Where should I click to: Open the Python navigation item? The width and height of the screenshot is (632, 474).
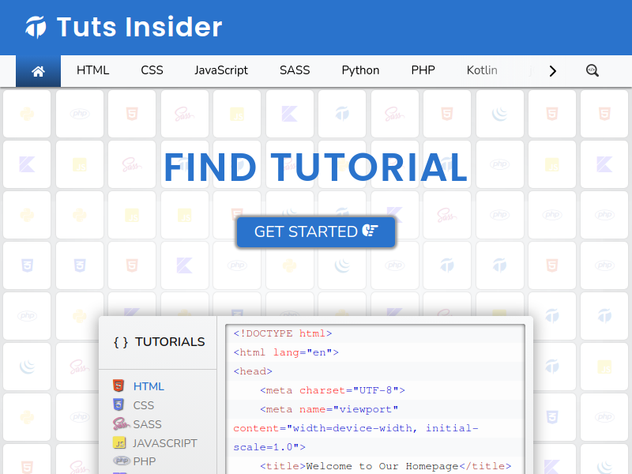(360, 70)
